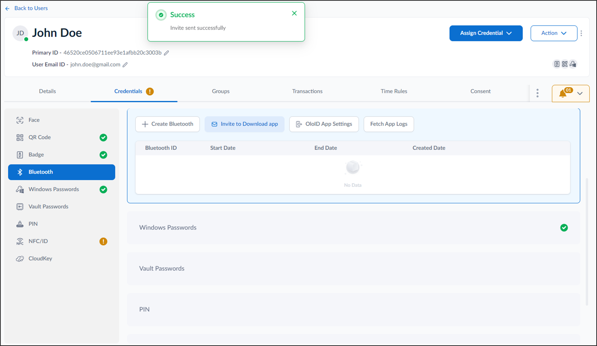Open the more tabs three-dot menu
The height and width of the screenshot is (346, 597).
pos(537,93)
